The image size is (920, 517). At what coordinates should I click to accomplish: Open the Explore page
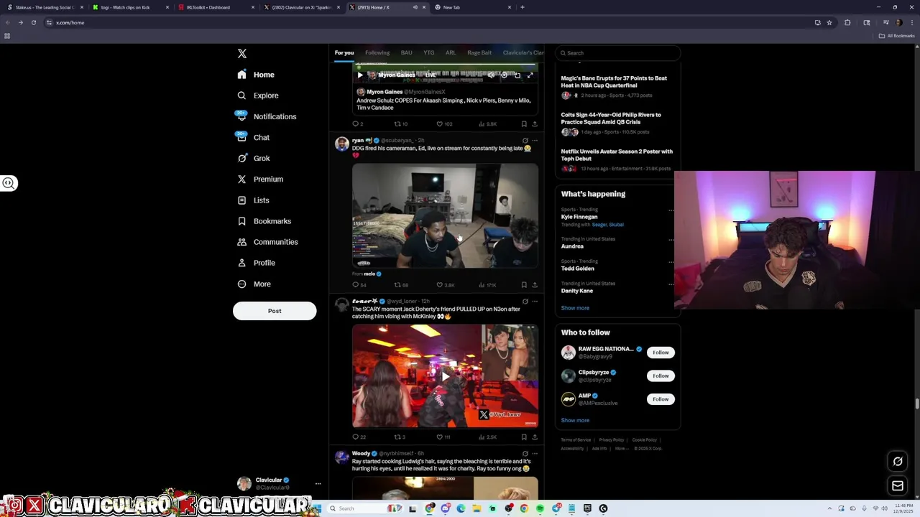pyautogui.click(x=258, y=96)
